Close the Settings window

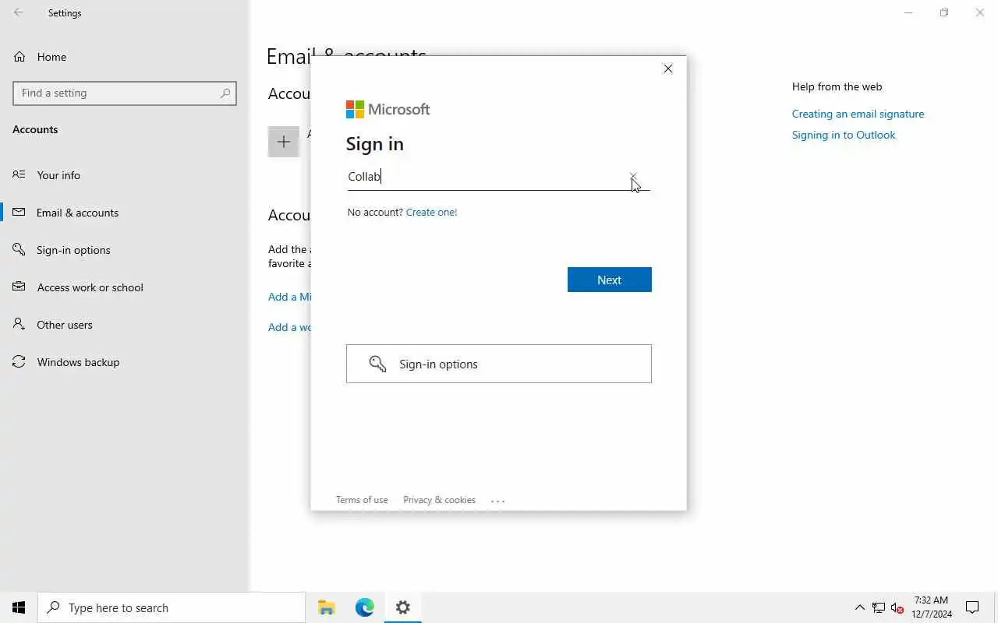pyautogui.click(x=980, y=12)
